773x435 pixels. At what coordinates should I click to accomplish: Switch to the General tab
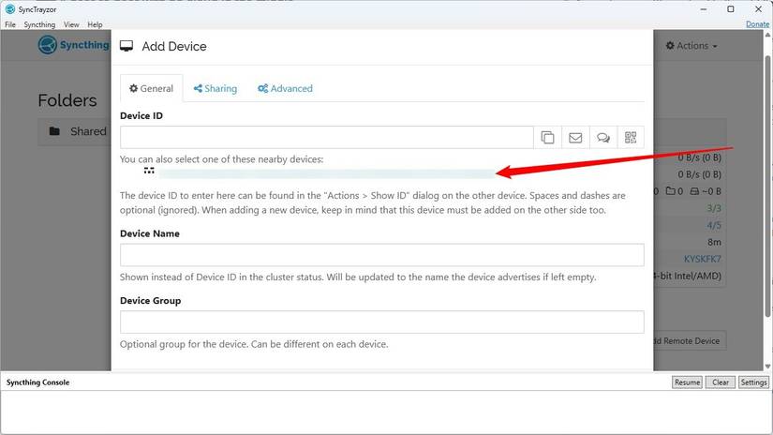click(x=152, y=89)
